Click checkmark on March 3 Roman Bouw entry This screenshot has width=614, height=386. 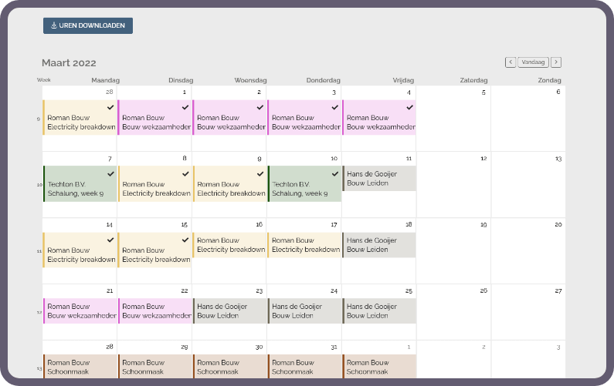[334, 107]
